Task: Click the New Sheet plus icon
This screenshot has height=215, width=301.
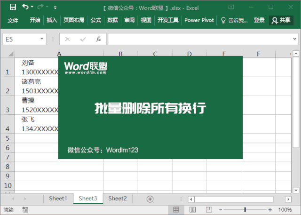Action: click(150, 199)
